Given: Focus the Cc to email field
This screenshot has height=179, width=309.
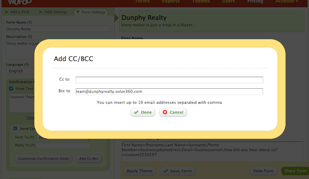Looking at the screenshot, I should [x=169, y=80].
